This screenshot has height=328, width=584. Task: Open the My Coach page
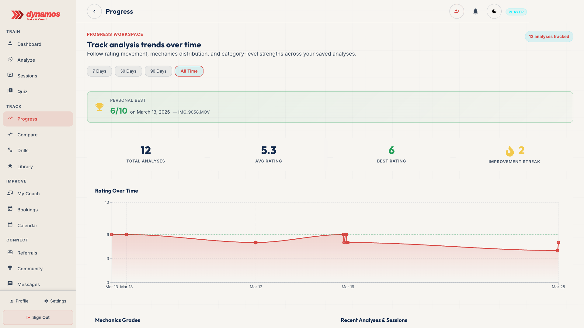click(38, 193)
